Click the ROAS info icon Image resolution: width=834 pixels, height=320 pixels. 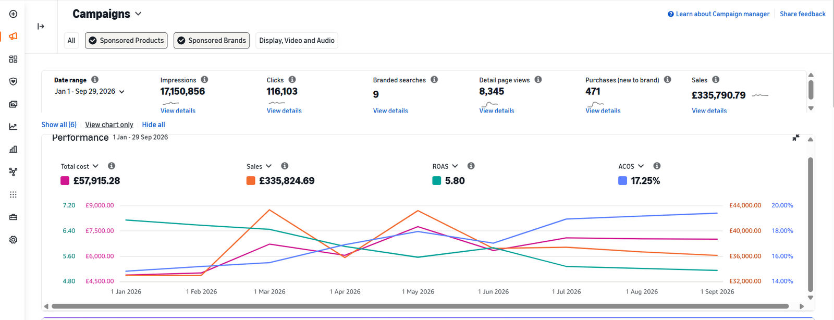[x=471, y=166]
